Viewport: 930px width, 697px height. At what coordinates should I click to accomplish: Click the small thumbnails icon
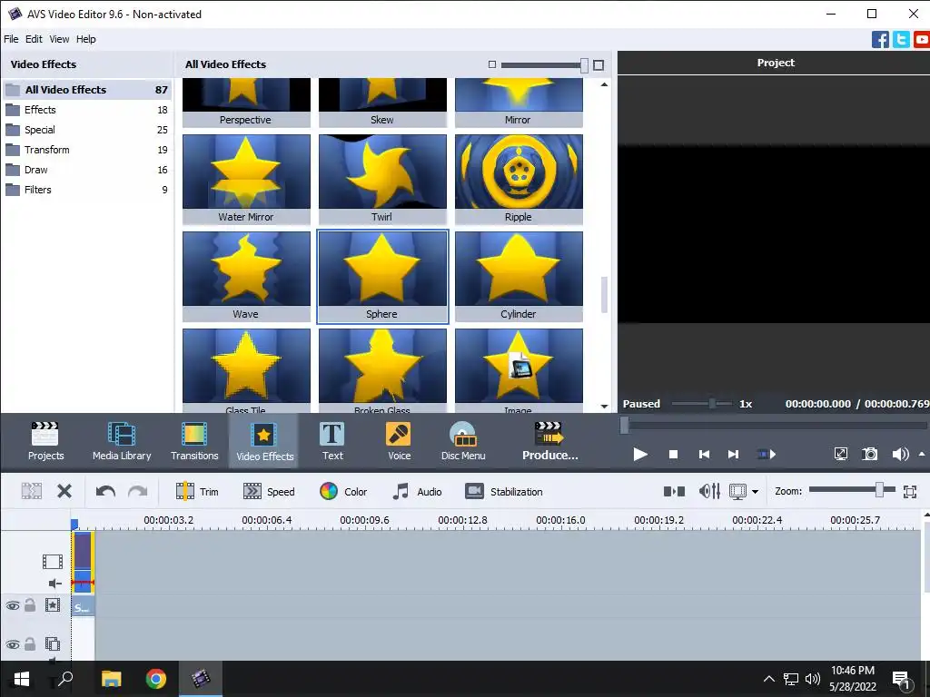pyautogui.click(x=491, y=64)
